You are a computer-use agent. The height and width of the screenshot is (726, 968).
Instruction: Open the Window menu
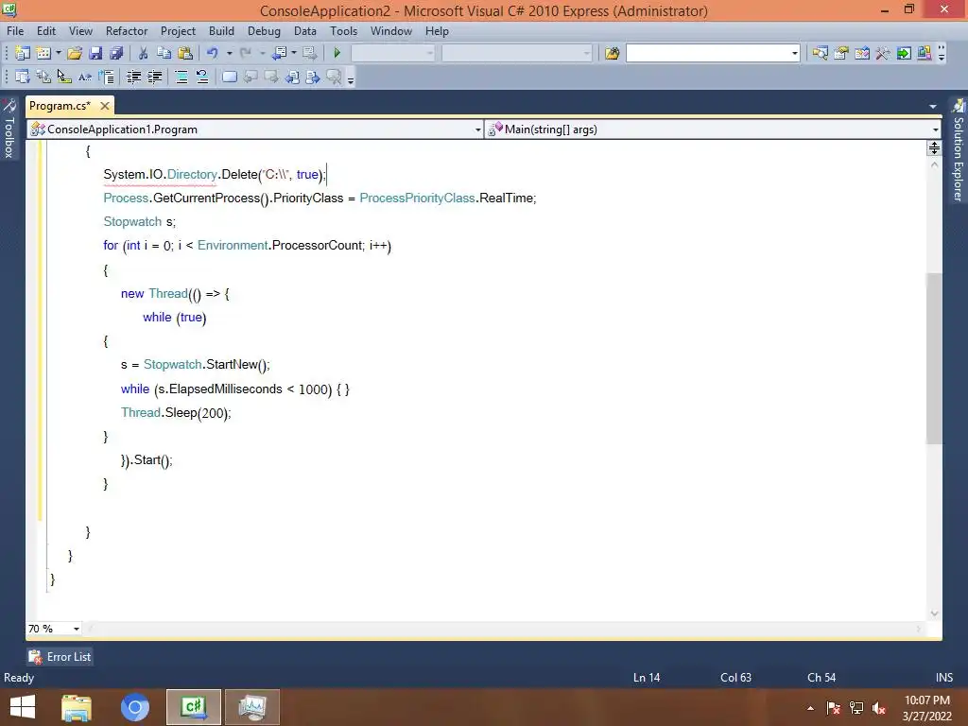pos(390,31)
